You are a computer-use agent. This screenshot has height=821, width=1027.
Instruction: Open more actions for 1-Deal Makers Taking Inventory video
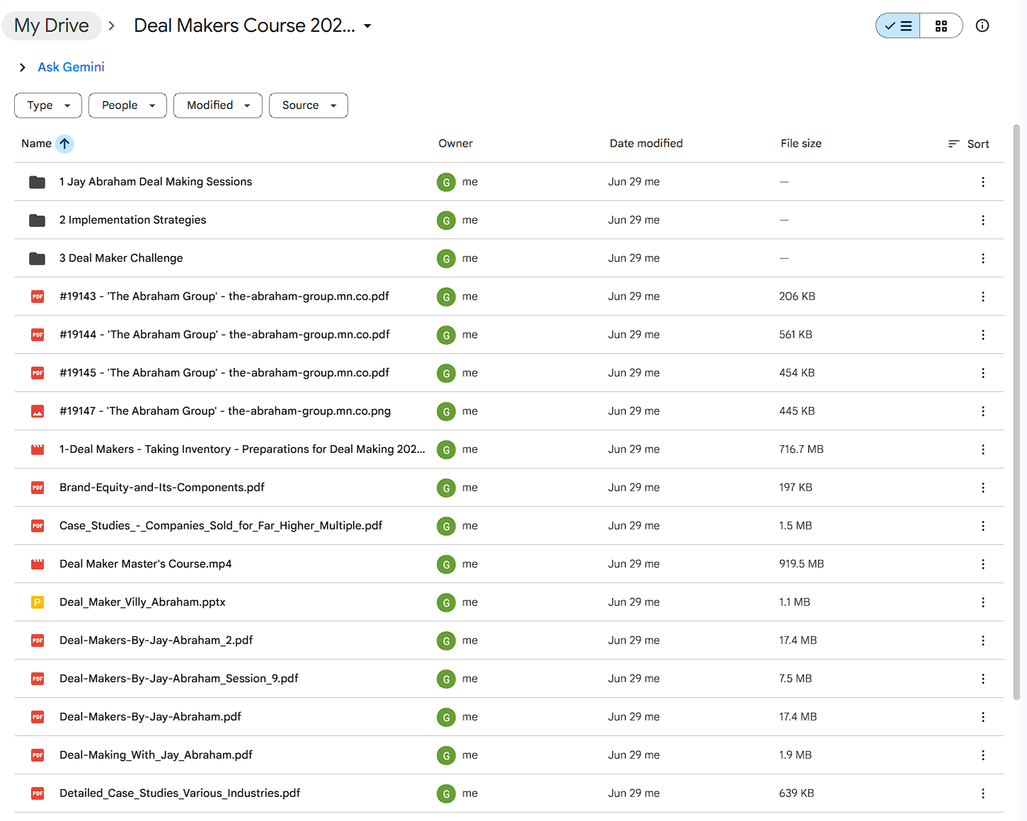(x=983, y=449)
